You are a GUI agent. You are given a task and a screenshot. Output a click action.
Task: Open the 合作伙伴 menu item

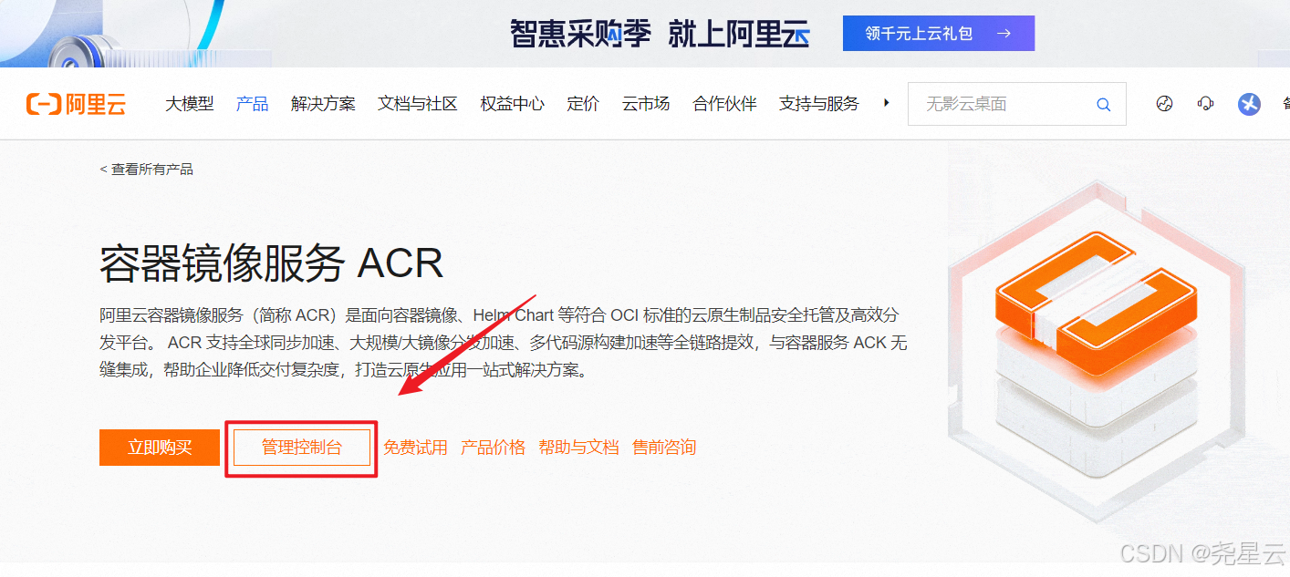click(x=724, y=104)
